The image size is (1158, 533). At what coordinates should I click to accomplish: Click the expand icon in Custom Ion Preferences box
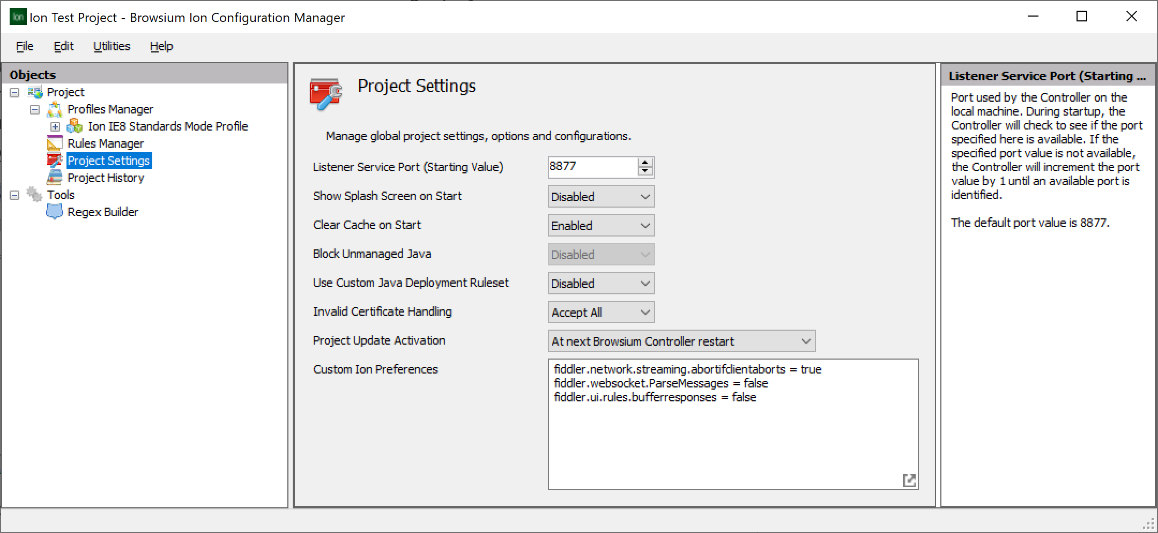(909, 481)
